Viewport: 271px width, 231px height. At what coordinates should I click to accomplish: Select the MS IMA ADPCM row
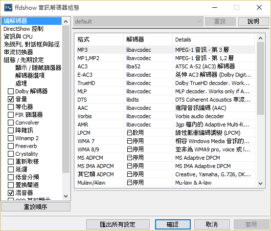click(165, 166)
